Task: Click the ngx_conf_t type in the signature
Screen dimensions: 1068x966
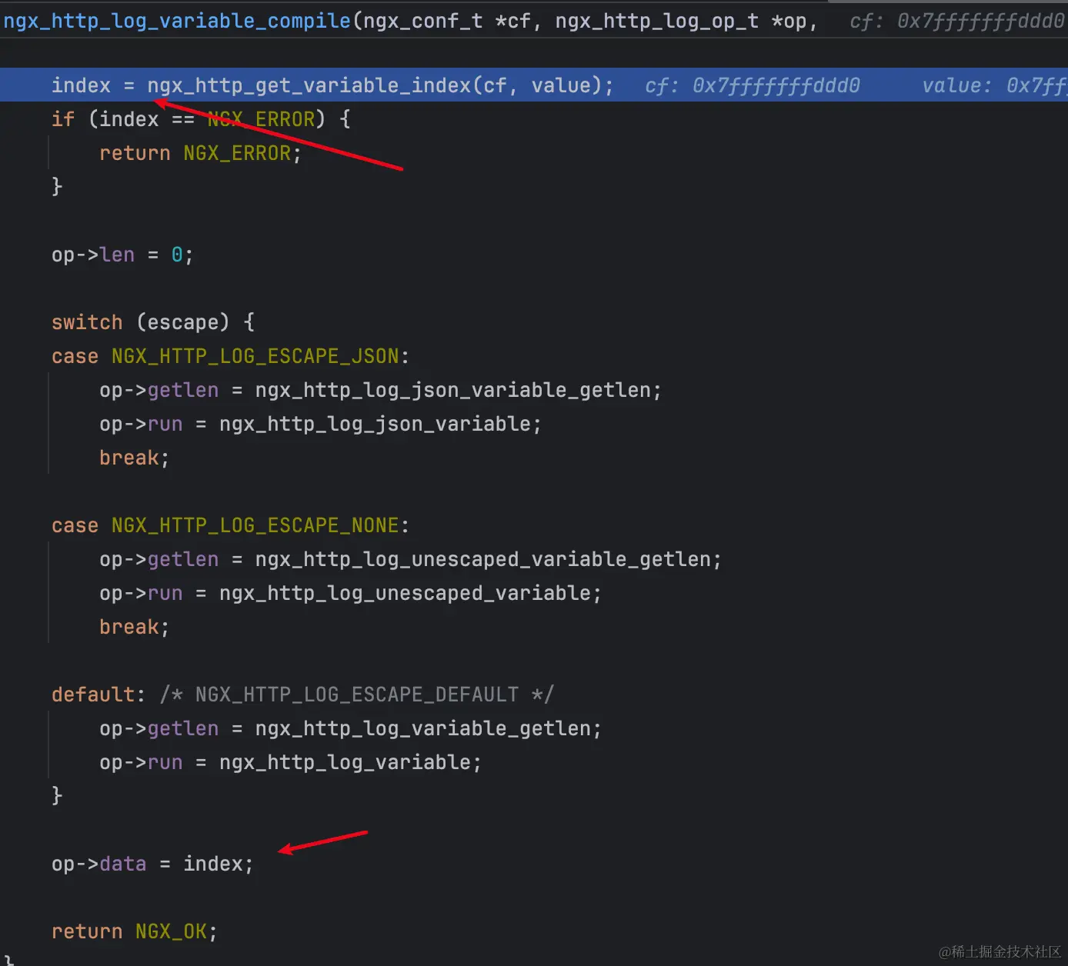Action: click(423, 21)
